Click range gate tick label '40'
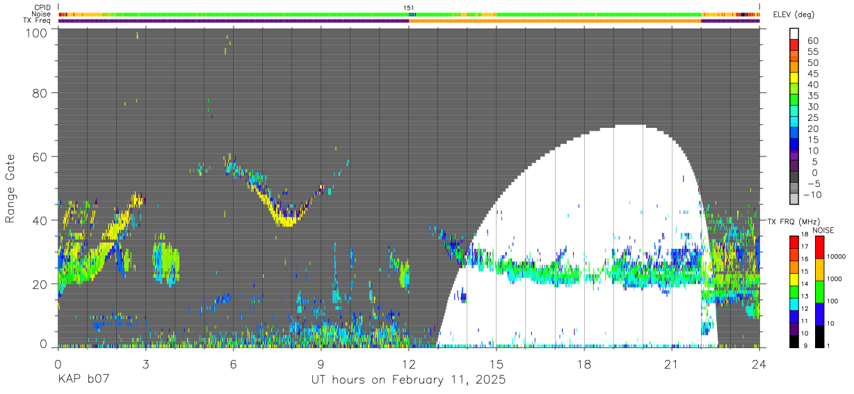The image size is (854, 394). point(41,220)
